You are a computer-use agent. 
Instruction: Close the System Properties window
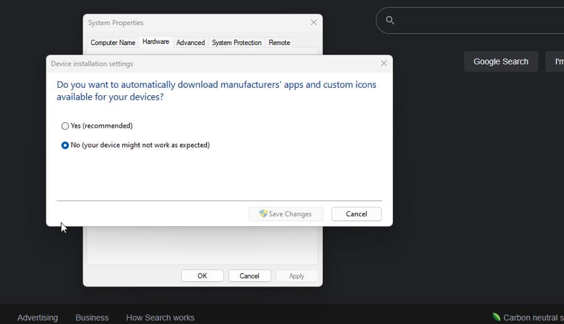click(313, 23)
